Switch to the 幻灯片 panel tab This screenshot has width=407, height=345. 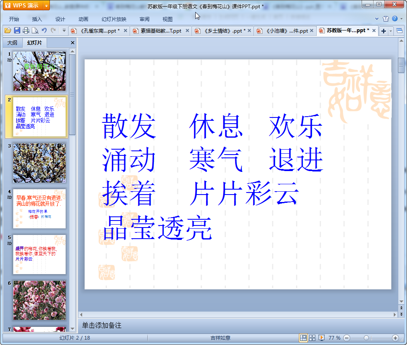pos(35,43)
